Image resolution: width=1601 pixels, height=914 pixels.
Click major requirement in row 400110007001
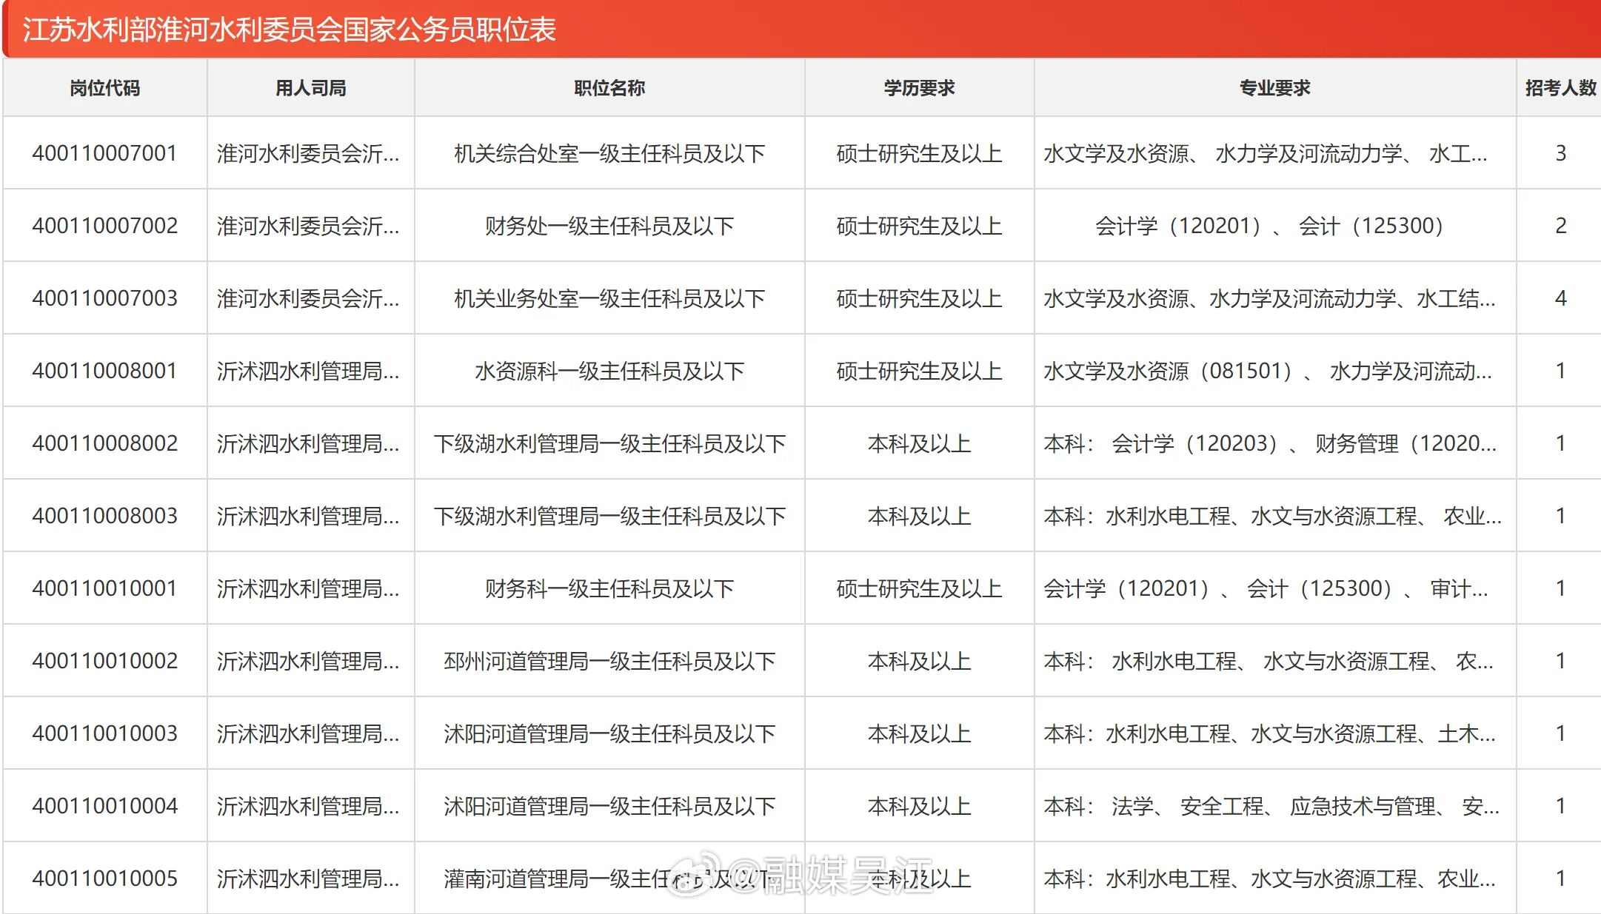(1266, 153)
